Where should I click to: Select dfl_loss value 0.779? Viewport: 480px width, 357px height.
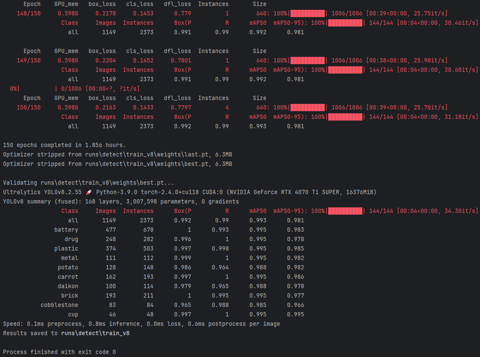182,13
